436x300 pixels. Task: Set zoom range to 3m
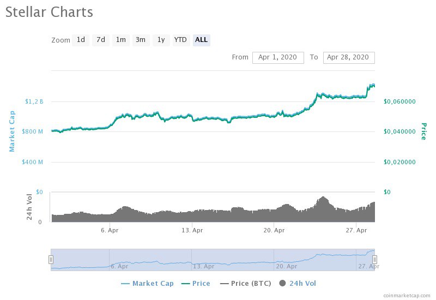point(141,40)
